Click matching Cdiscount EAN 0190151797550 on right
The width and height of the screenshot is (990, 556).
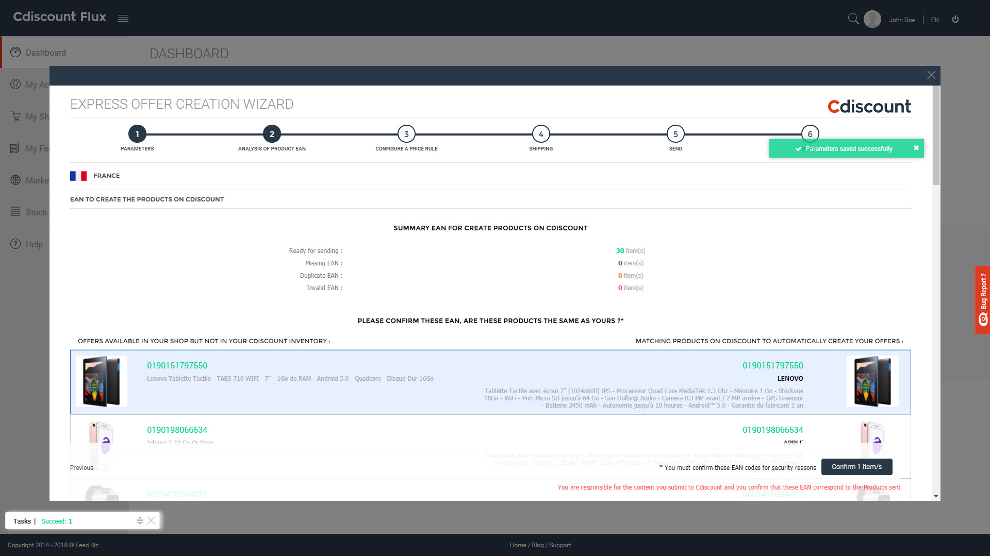point(772,365)
